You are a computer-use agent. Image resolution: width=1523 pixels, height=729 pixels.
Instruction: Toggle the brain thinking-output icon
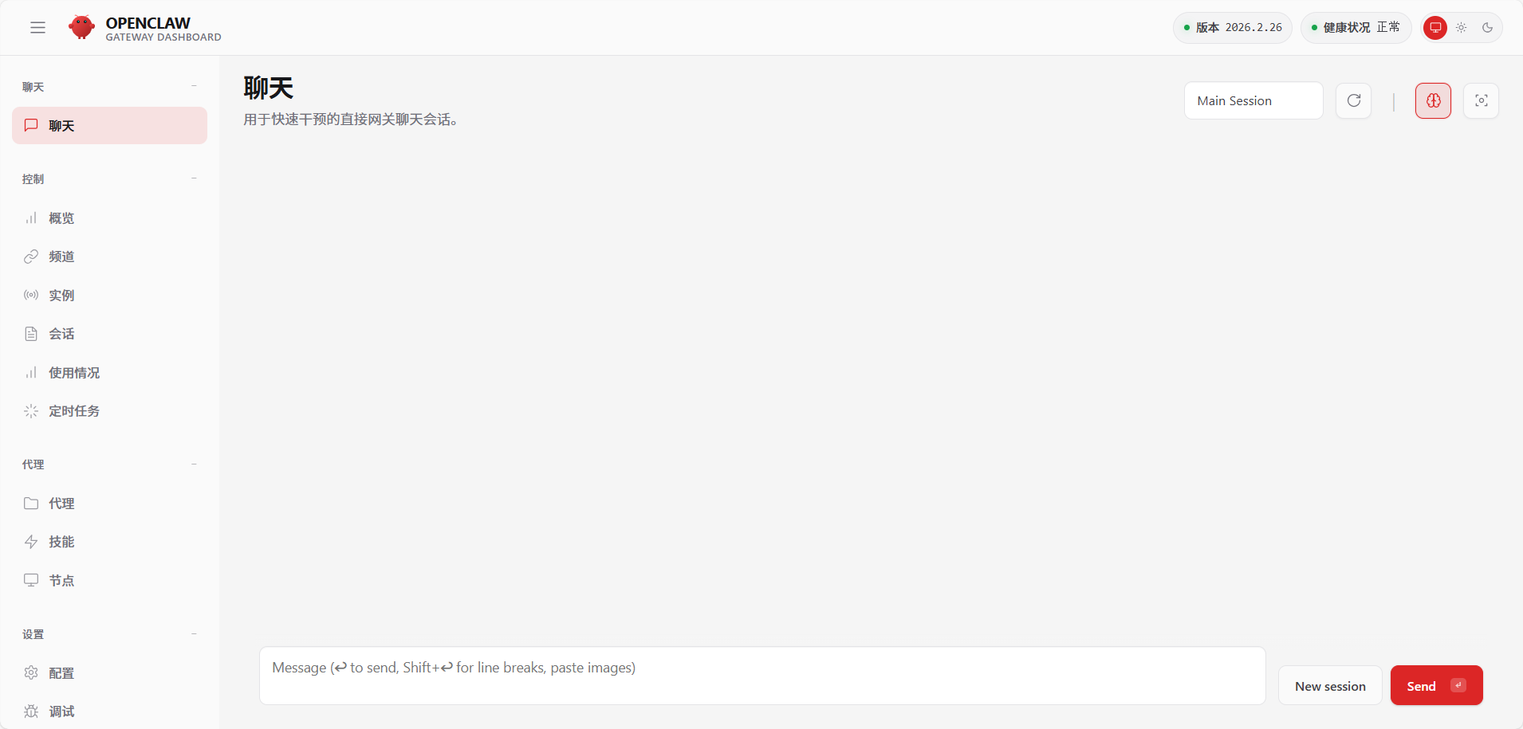1433,101
